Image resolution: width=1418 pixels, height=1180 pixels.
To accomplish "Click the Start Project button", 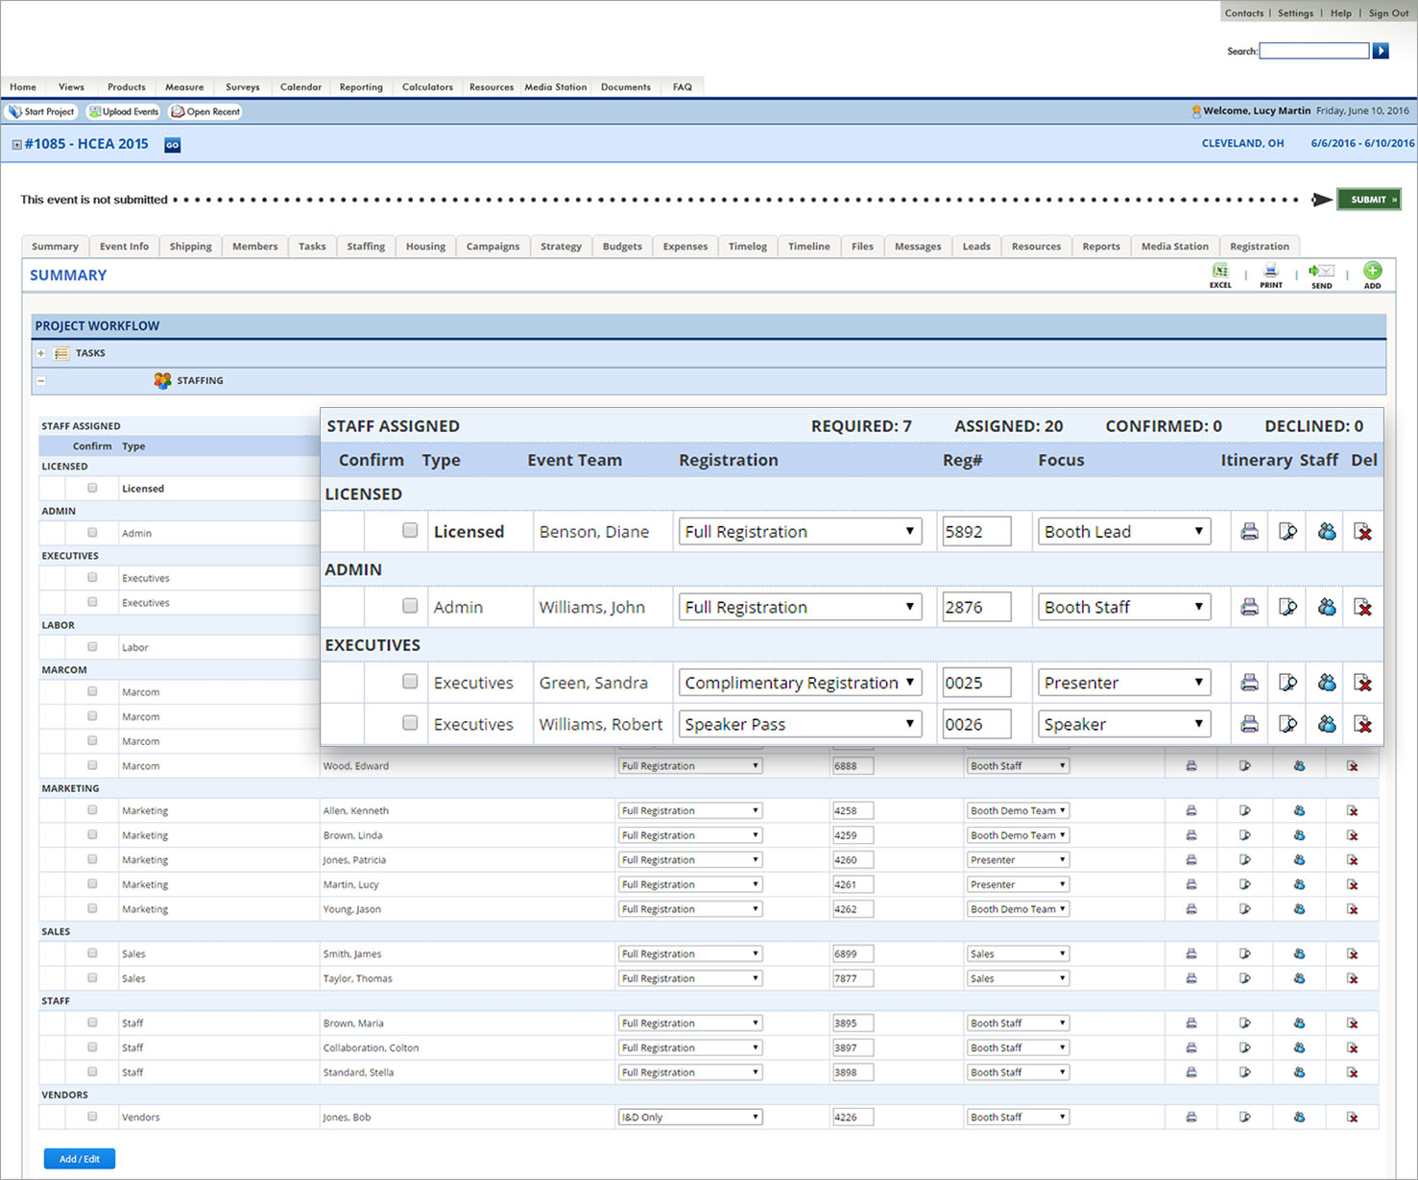I will pyautogui.click(x=42, y=112).
